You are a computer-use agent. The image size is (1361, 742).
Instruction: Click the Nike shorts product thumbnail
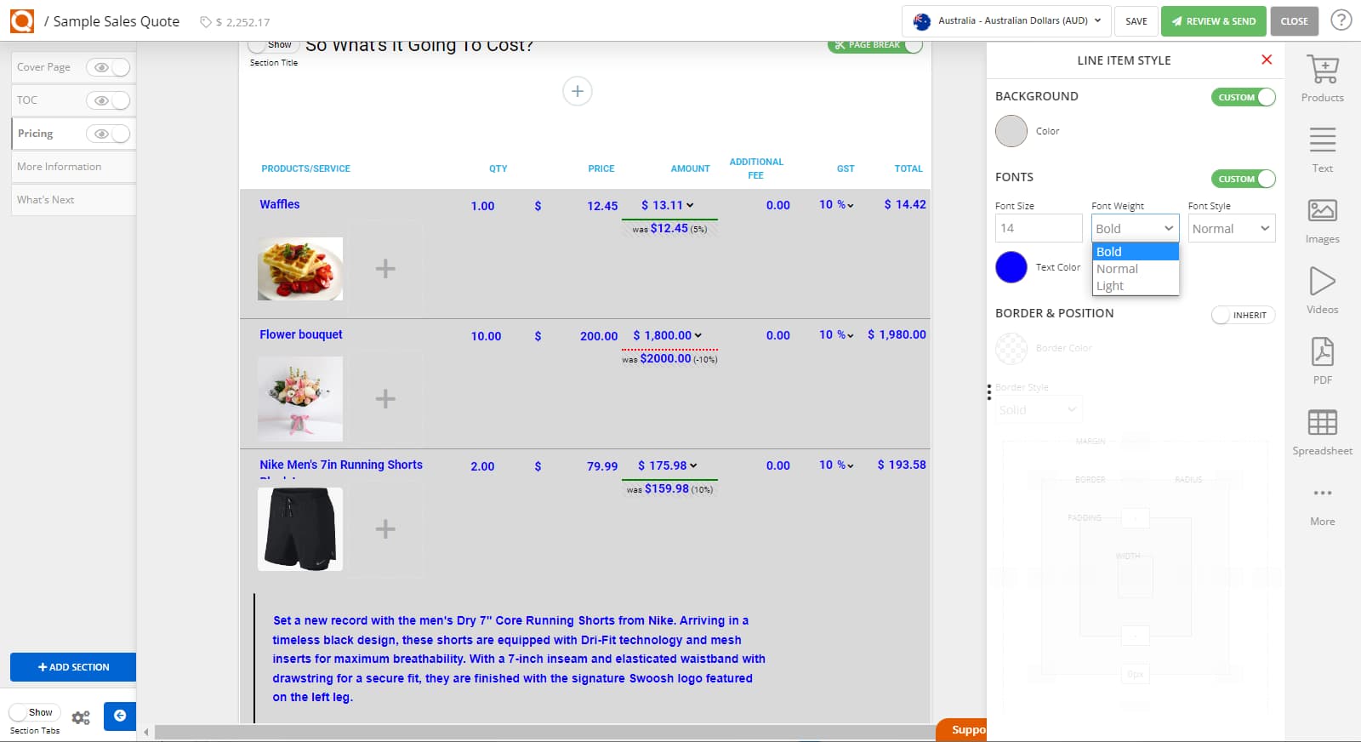pyautogui.click(x=300, y=529)
